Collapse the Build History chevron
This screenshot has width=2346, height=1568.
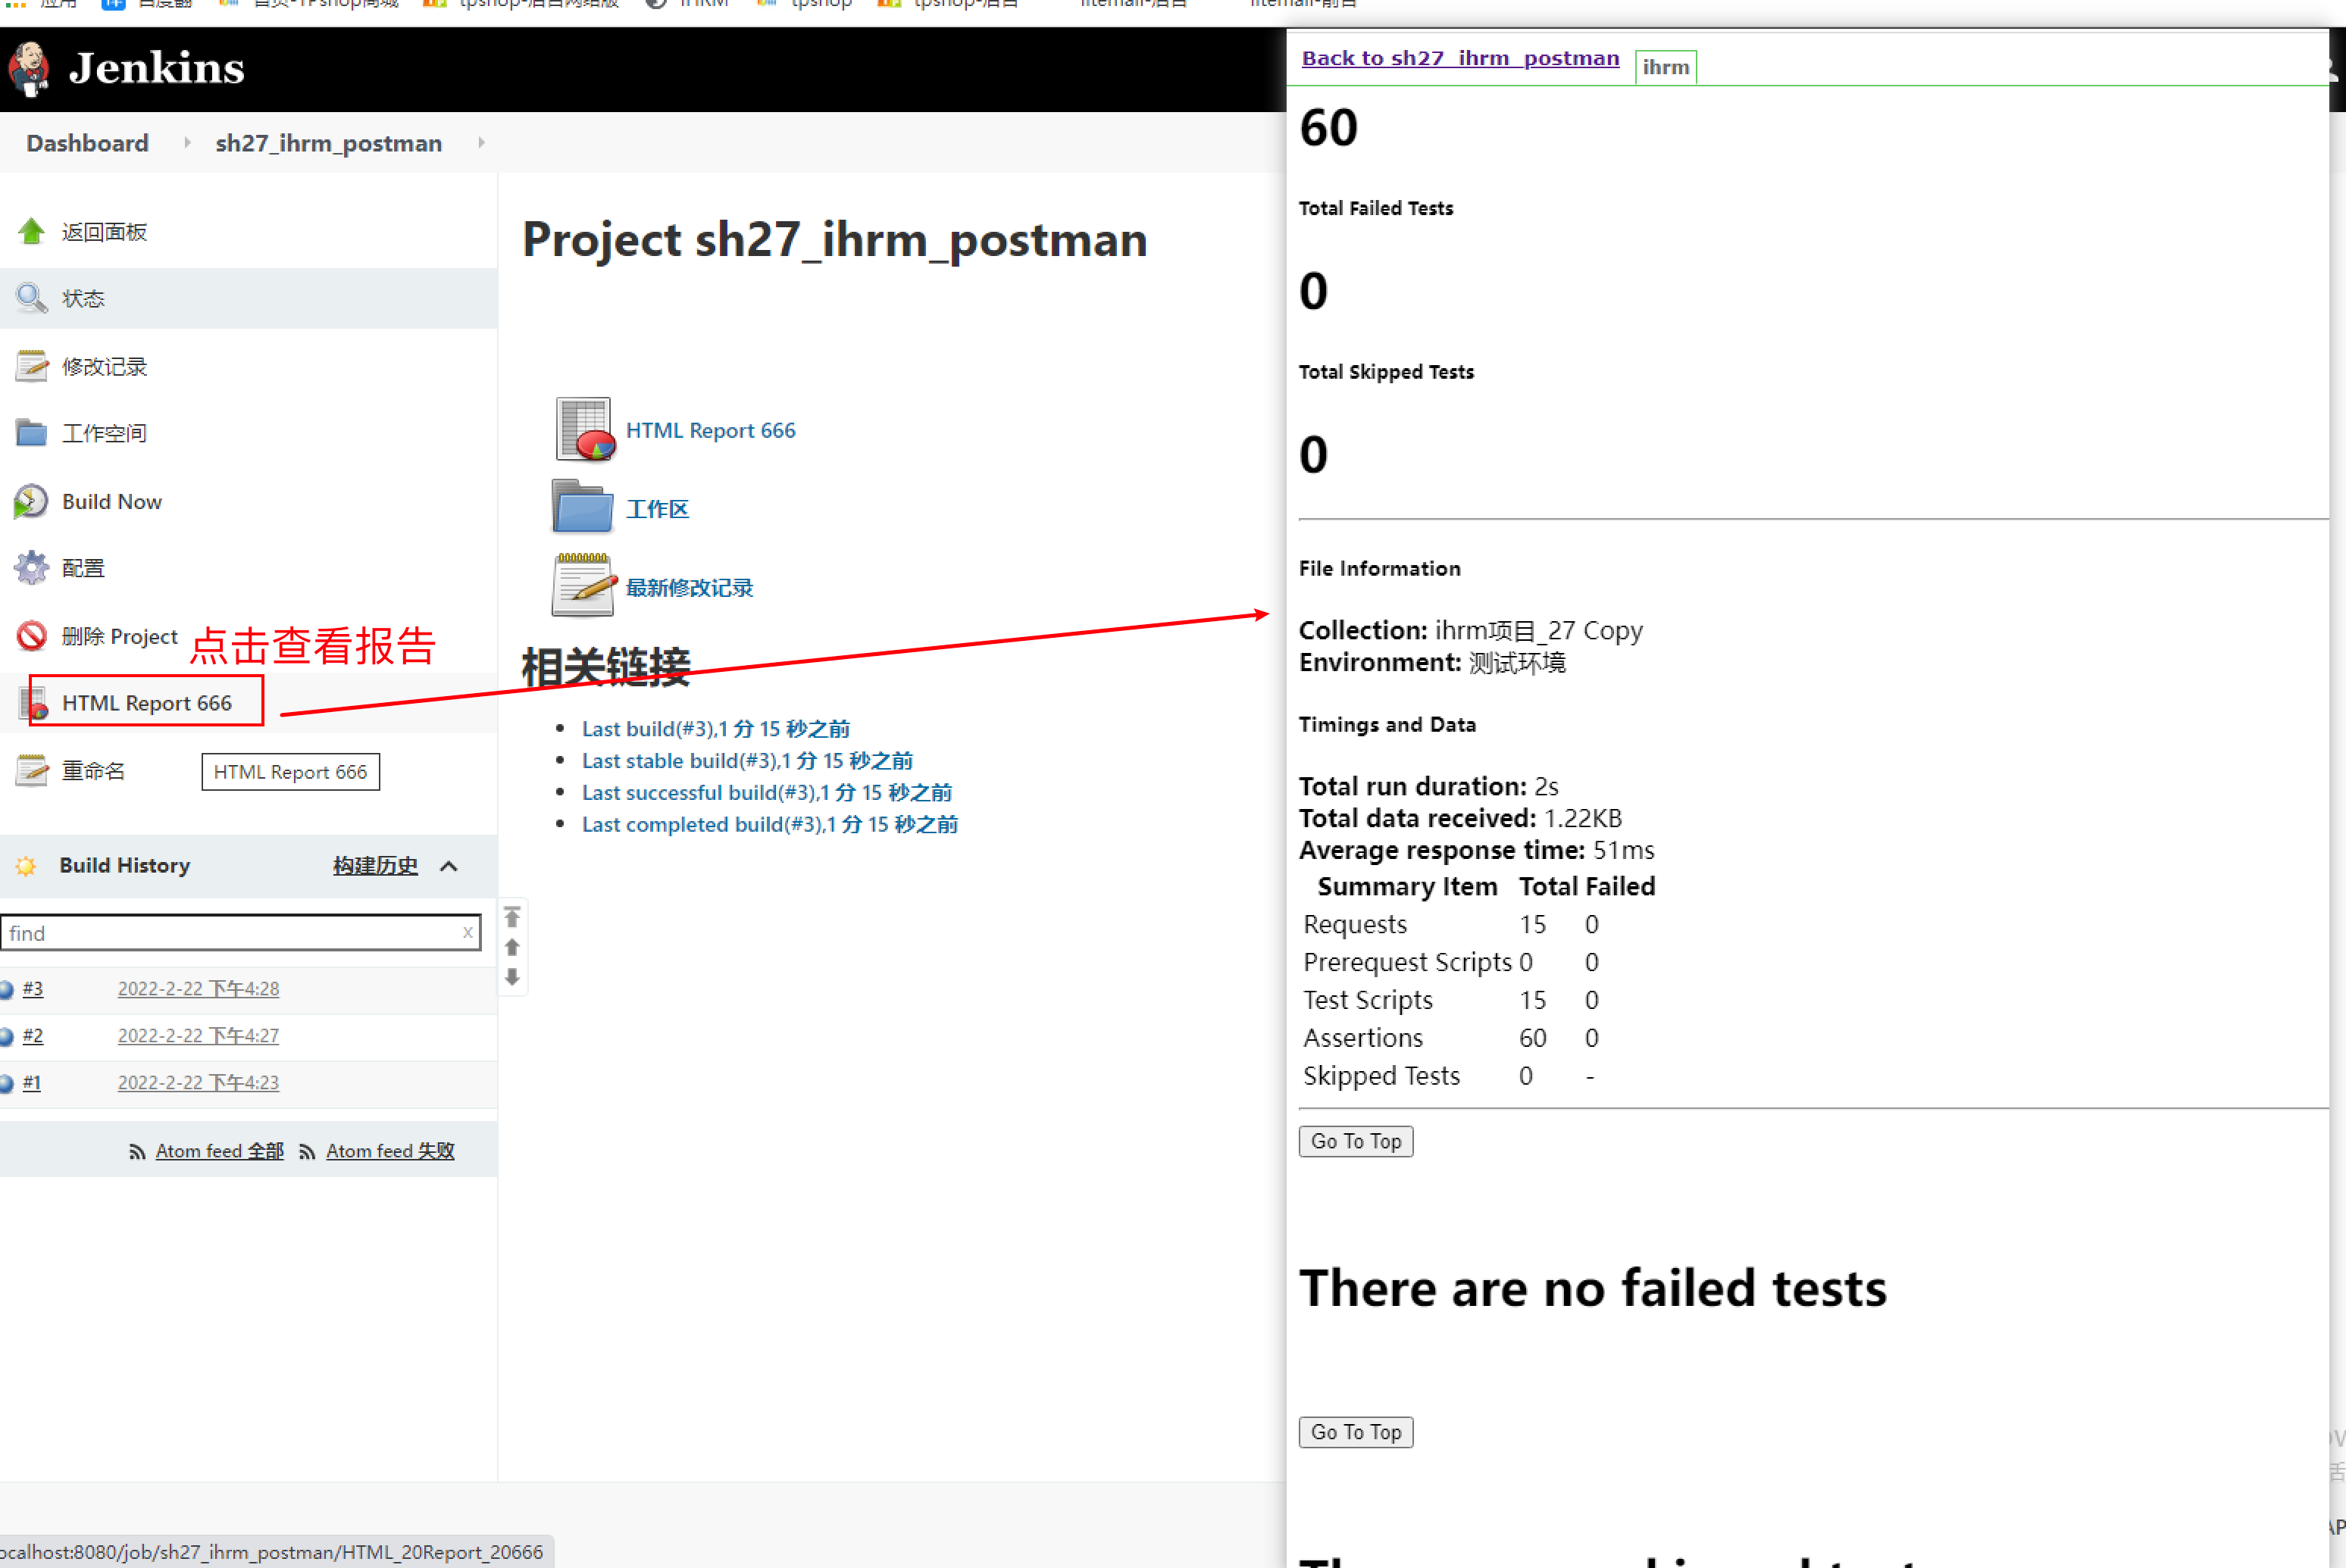click(449, 866)
